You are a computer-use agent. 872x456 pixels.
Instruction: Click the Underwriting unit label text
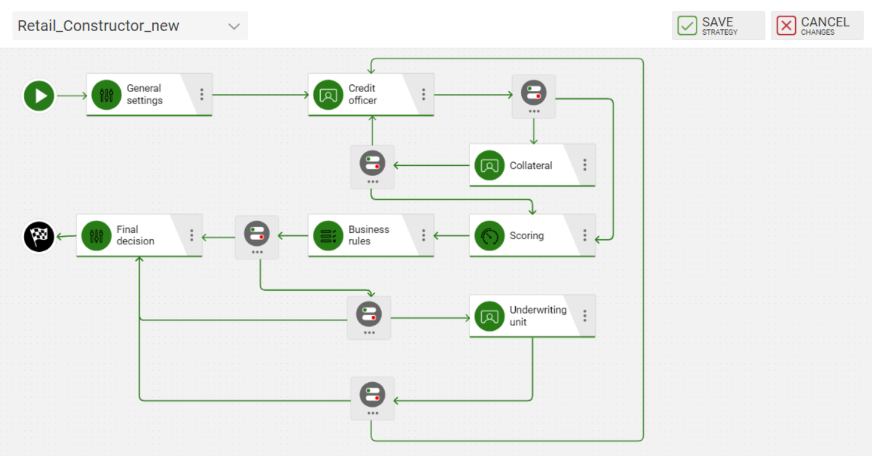(x=538, y=316)
